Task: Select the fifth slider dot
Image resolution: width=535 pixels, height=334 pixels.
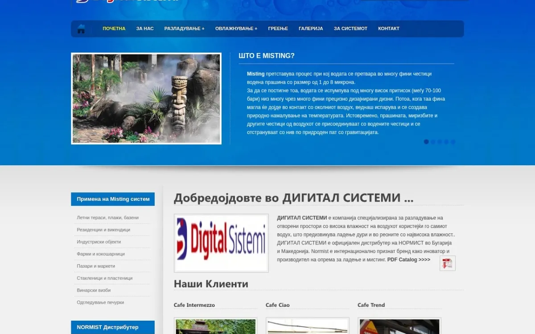Action: [x=453, y=142]
